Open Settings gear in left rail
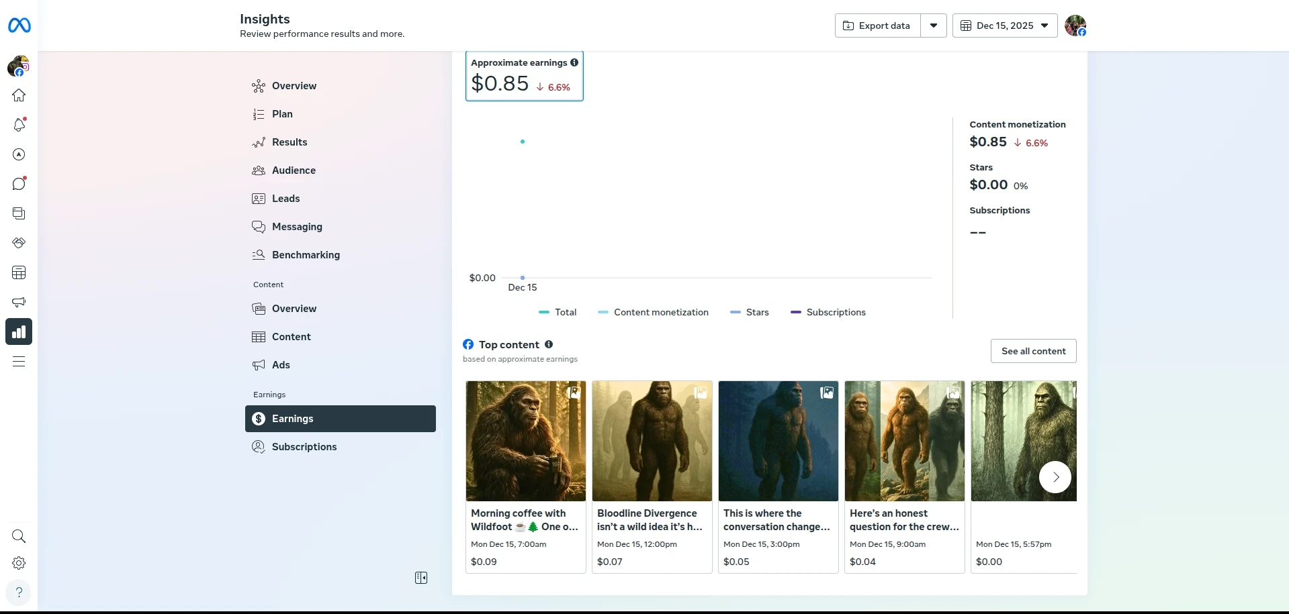Screen dimensions: 1289x614 [19, 563]
